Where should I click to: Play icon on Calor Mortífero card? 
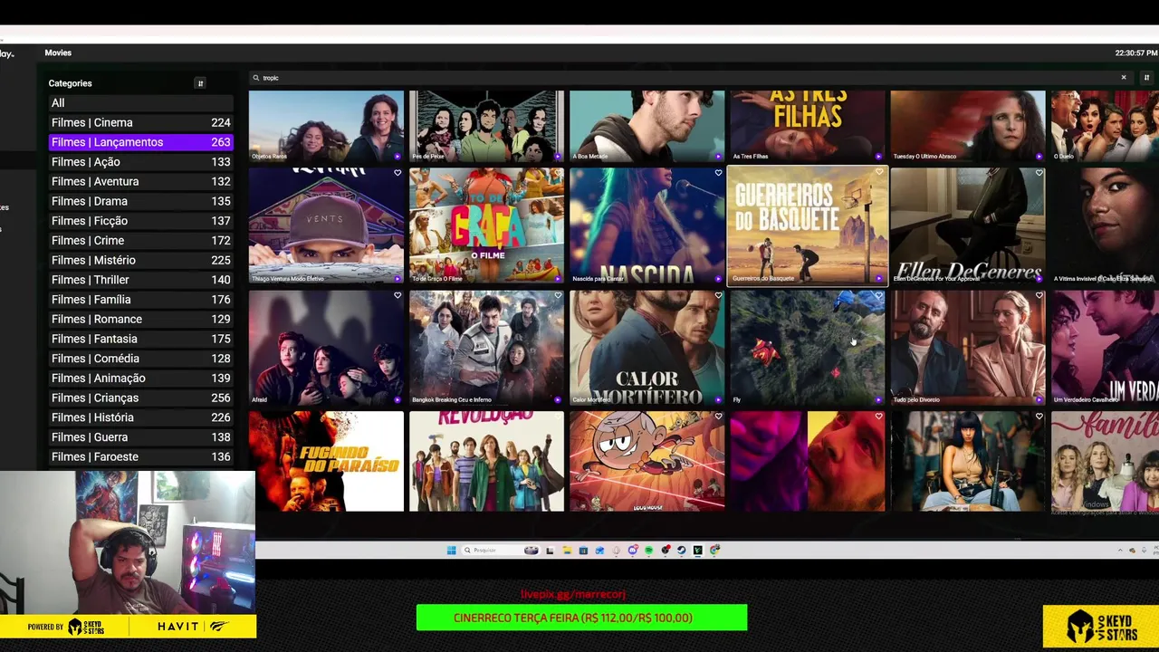point(717,399)
